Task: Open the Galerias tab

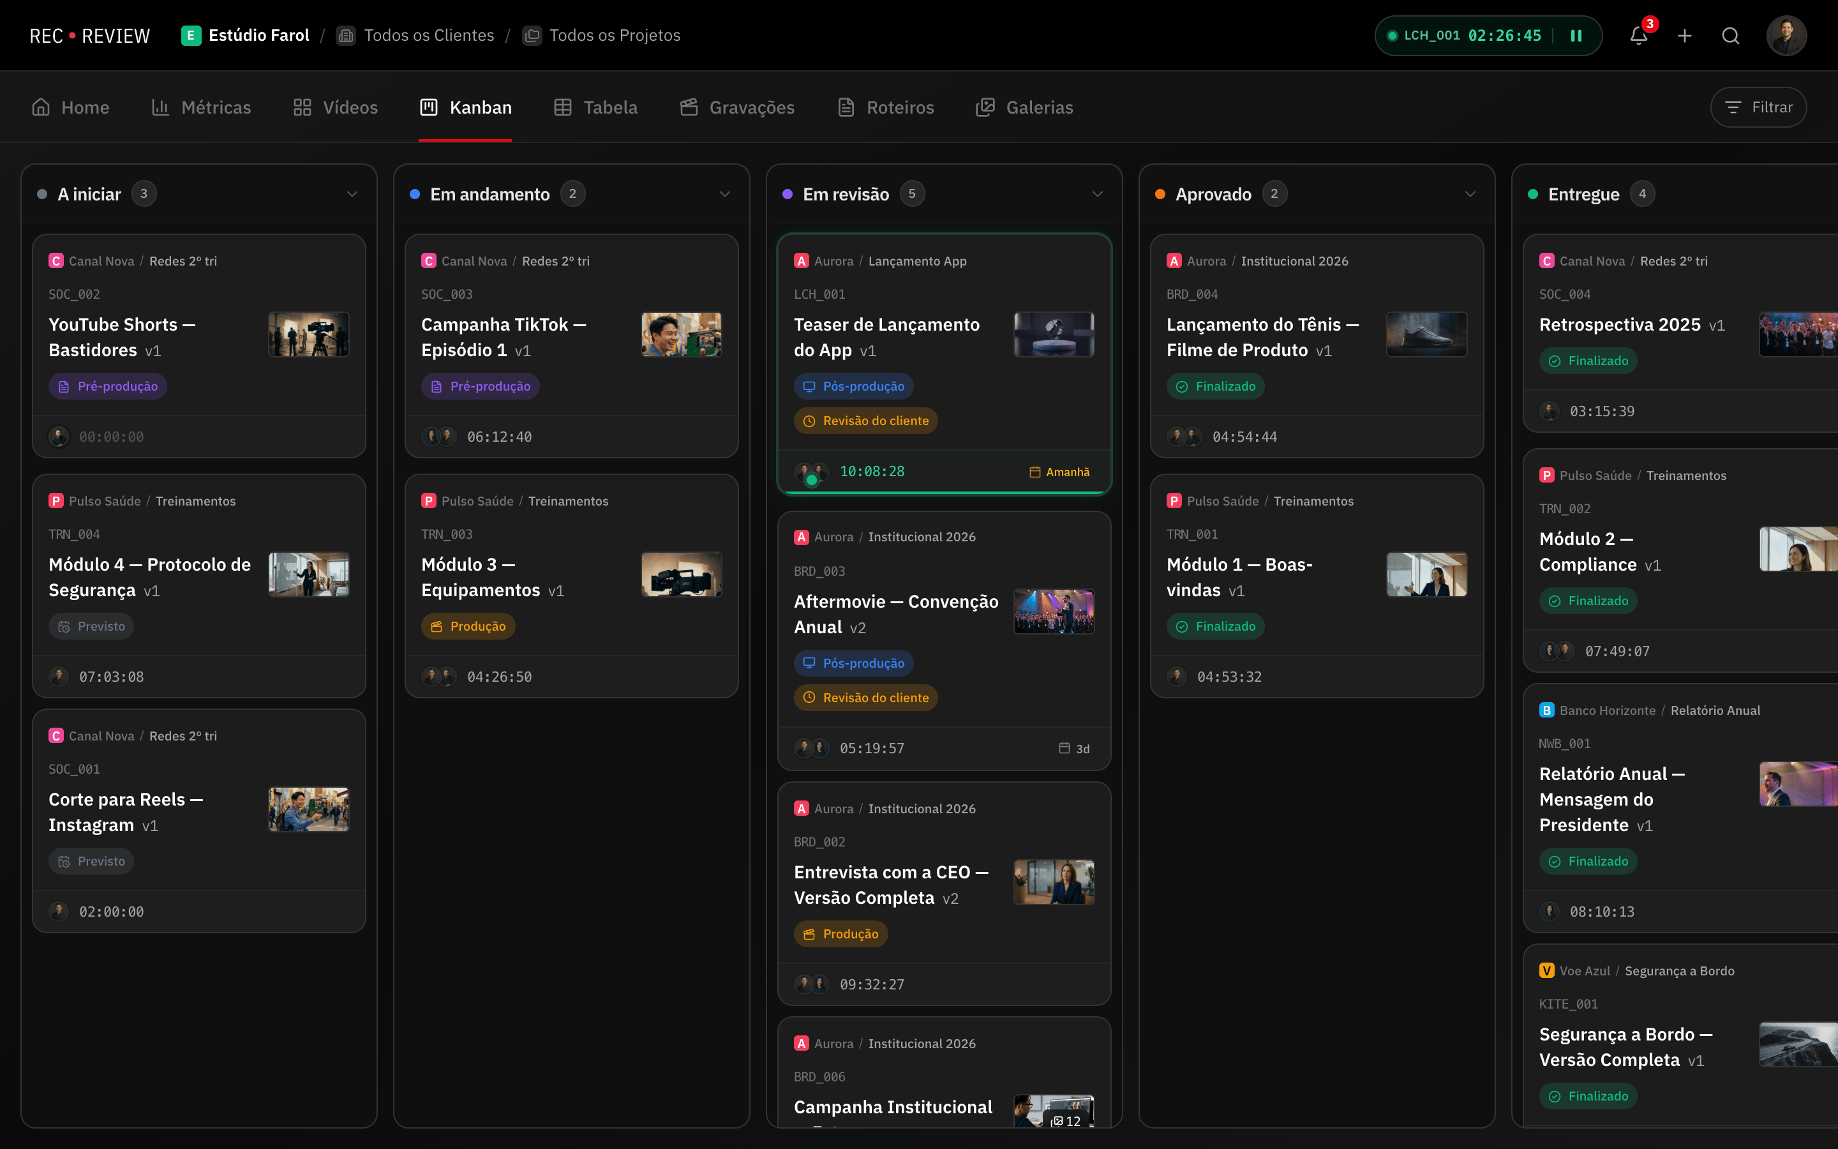Action: tap(1024, 107)
